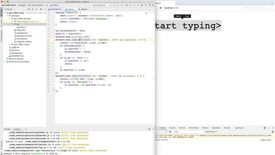This screenshot has width=275, height=155.
Task: Open DevTools Network tab
Action: pyautogui.click(x=182, y=128)
